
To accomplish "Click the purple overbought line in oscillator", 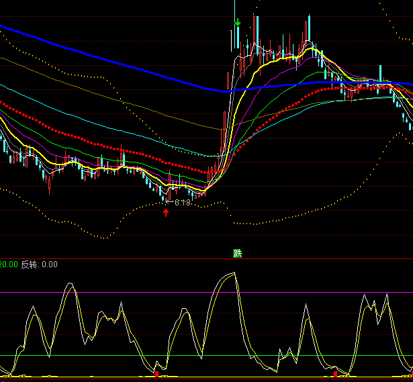I will pyautogui.click(x=201, y=292).
